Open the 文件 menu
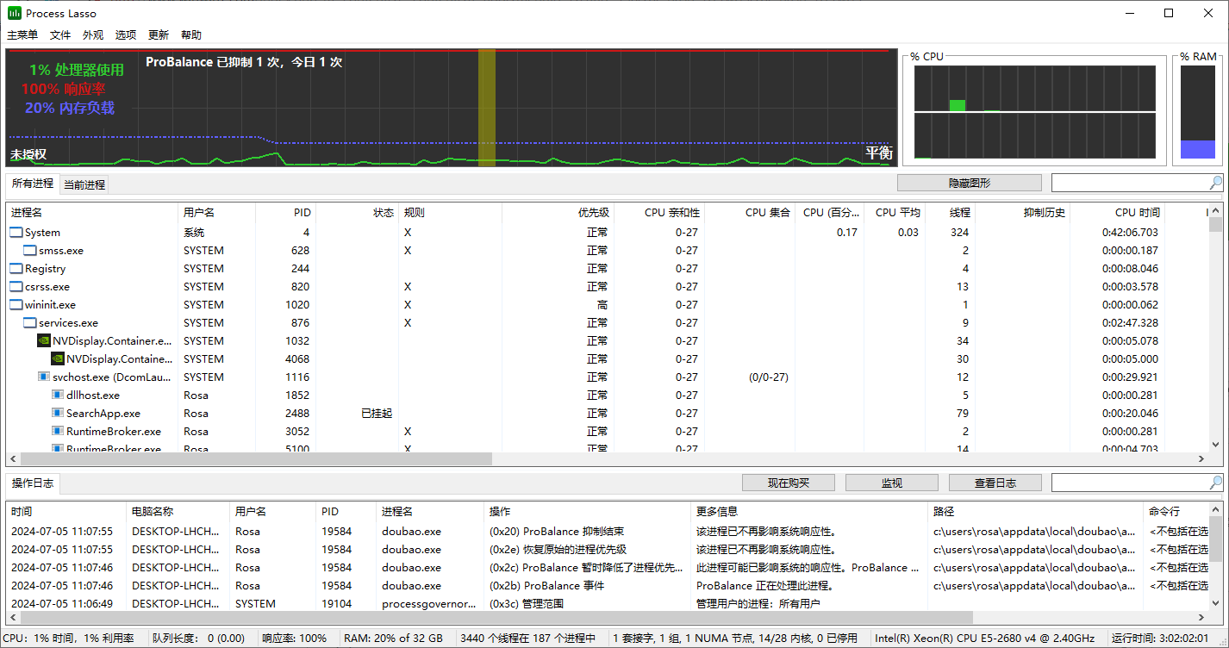 (x=60, y=35)
